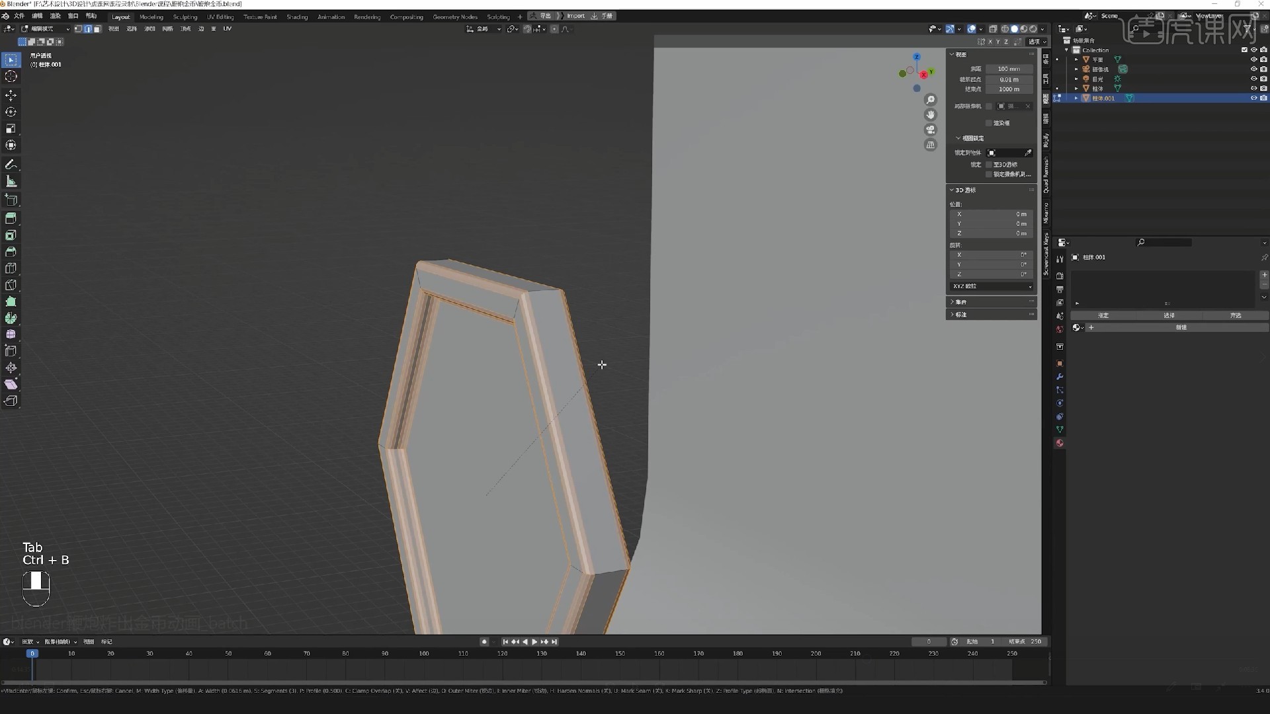Toggle the 渲染框 checkbox

[989, 123]
